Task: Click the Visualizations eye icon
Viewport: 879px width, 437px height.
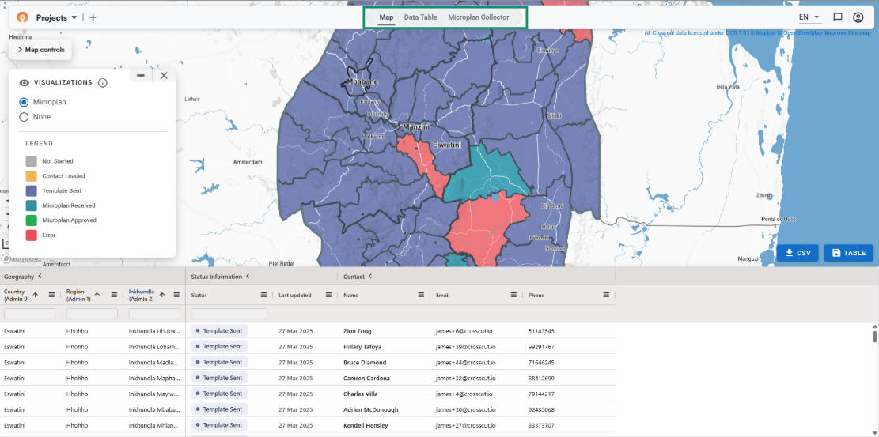Action: (x=24, y=83)
